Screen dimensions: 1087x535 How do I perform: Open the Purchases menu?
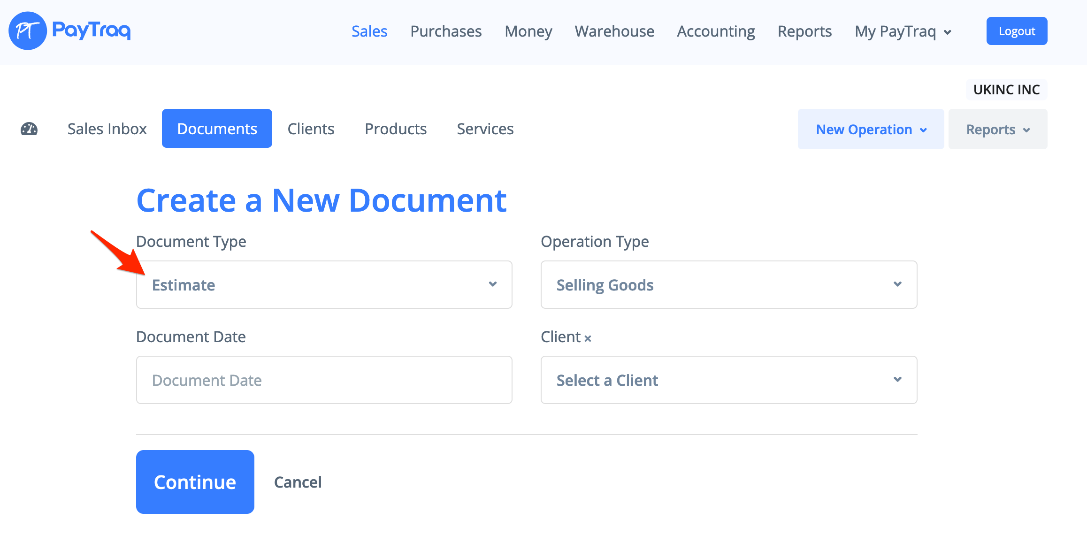pyautogui.click(x=446, y=31)
